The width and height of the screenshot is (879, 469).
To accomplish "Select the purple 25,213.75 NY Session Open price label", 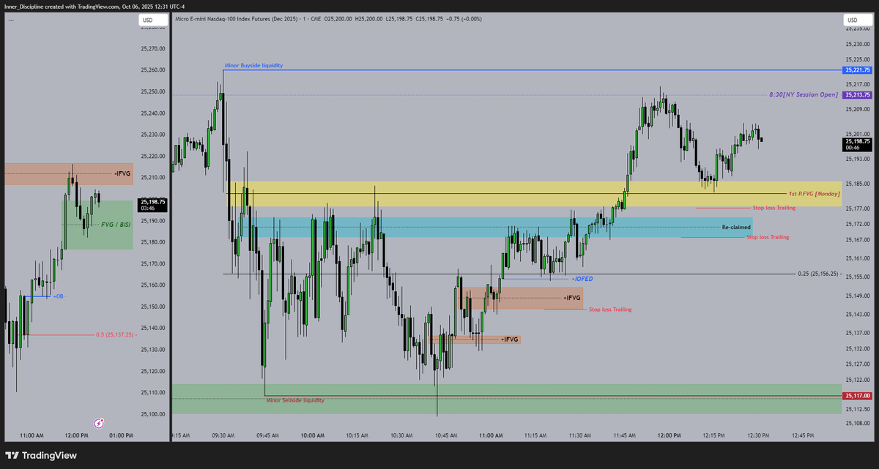I will tap(856, 94).
